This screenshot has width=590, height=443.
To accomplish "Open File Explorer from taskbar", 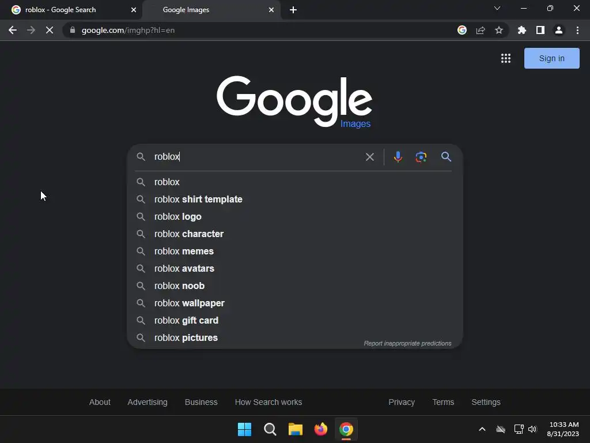I will coord(296,429).
